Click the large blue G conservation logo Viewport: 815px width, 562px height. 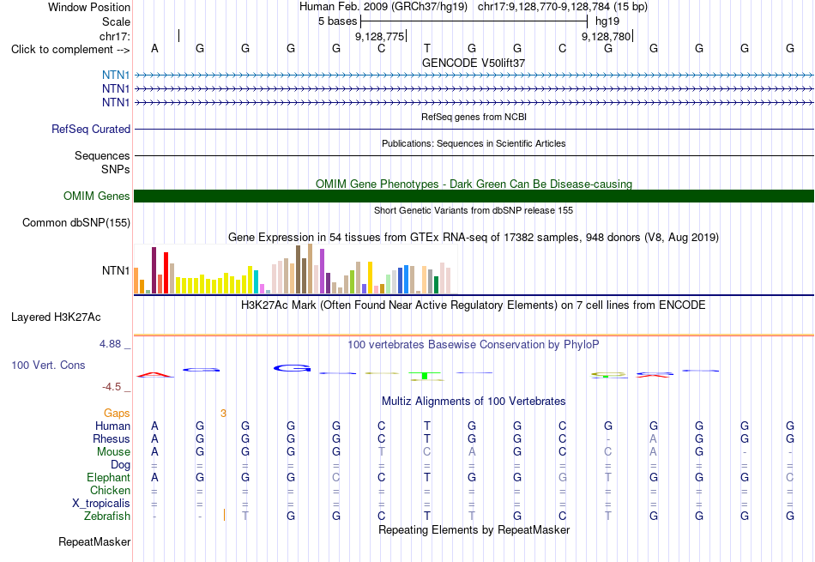pos(292,369)
